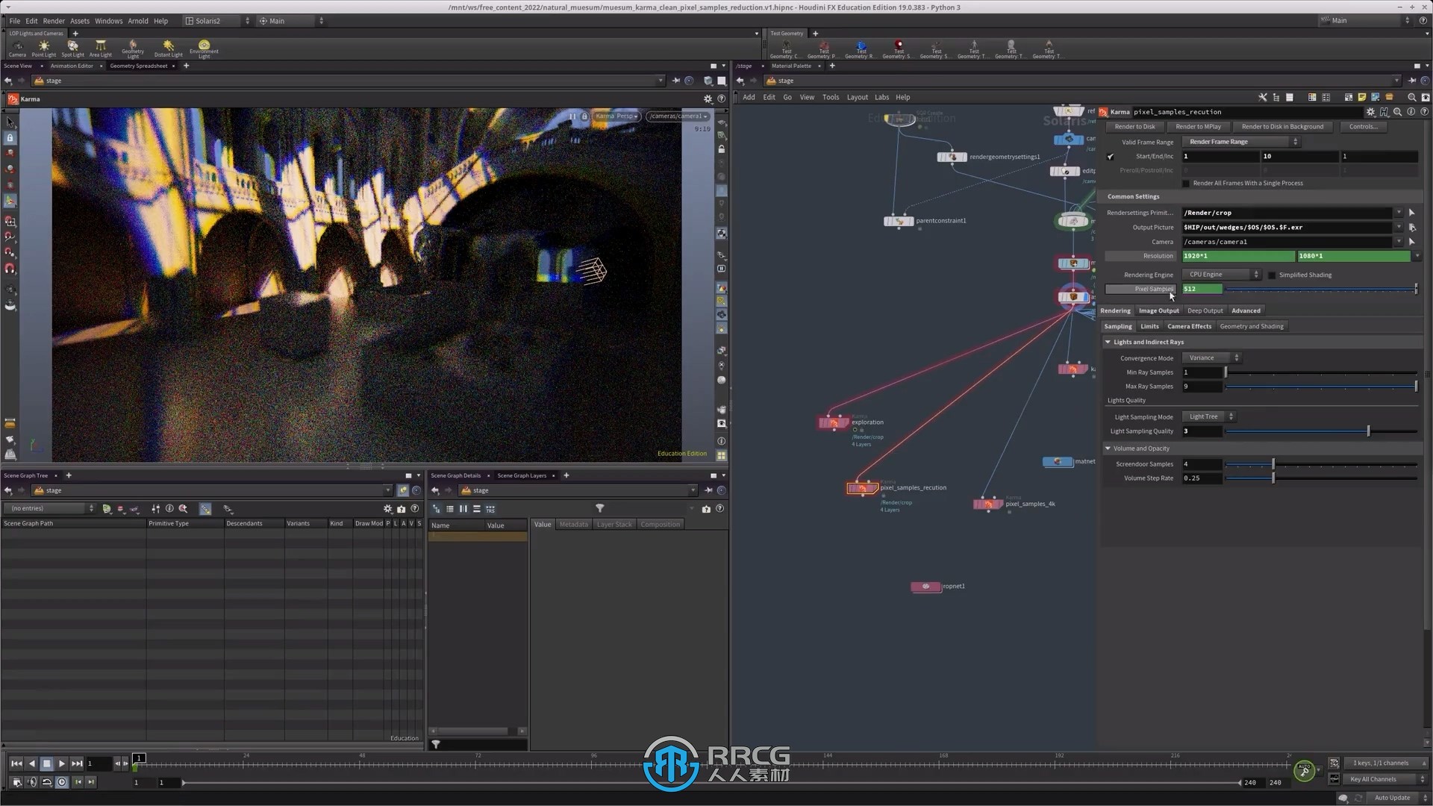The height and width of the screenshot is (806, 1433).
Task: Toggle the Start/End/Inc checkbox
Action: point(1111,157)
